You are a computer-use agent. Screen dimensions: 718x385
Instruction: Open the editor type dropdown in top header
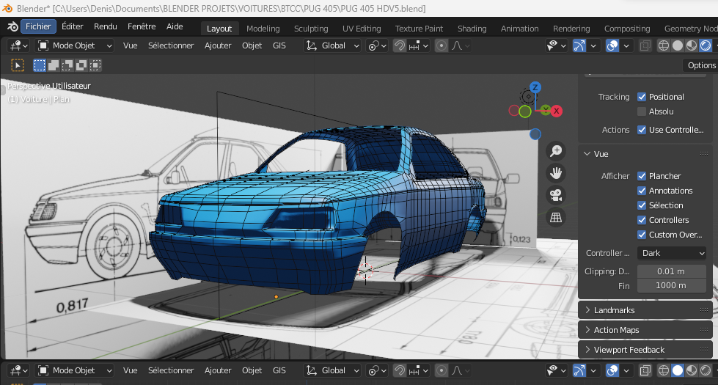19,45
